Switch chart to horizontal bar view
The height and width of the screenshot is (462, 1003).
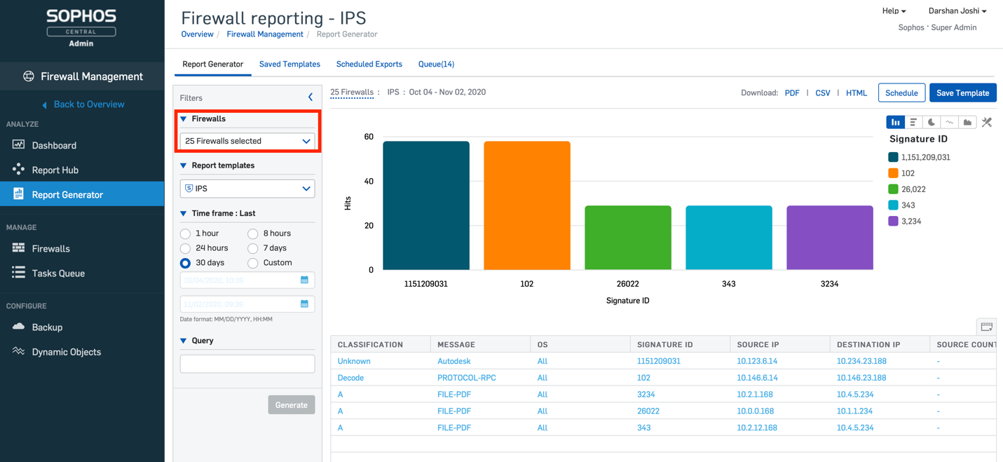(x=913, y=123)
